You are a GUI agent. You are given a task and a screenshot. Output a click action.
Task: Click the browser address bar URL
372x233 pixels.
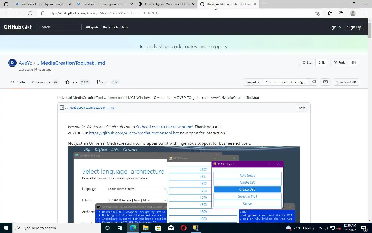pos(104,13)
